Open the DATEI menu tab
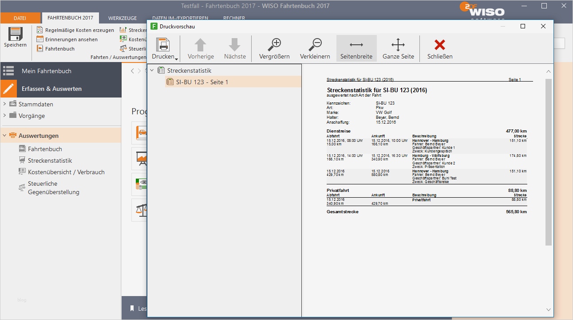This screenshot has height=320, width=573. coord(20,18)
